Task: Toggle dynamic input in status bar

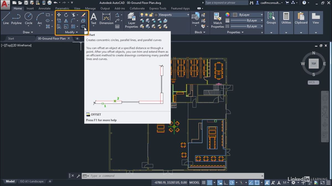Action: (220, 182)
